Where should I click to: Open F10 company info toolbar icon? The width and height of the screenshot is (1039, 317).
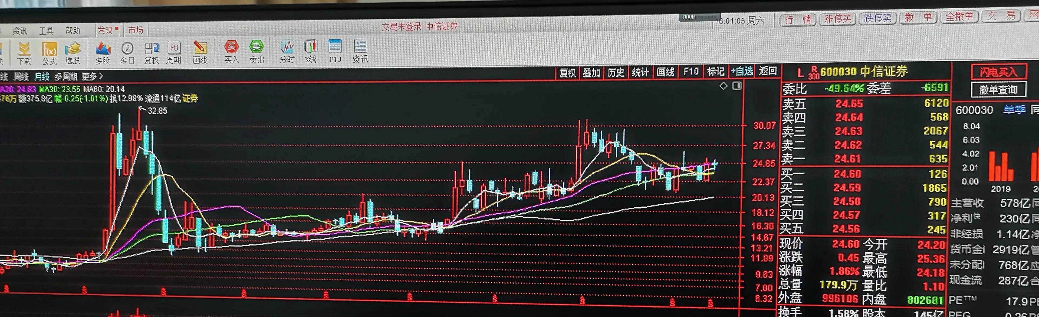(x=335, y=52)
